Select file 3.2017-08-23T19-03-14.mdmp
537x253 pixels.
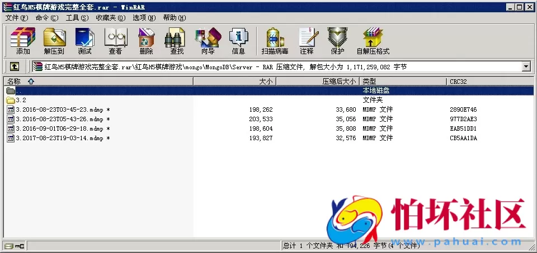pos(63,139)
